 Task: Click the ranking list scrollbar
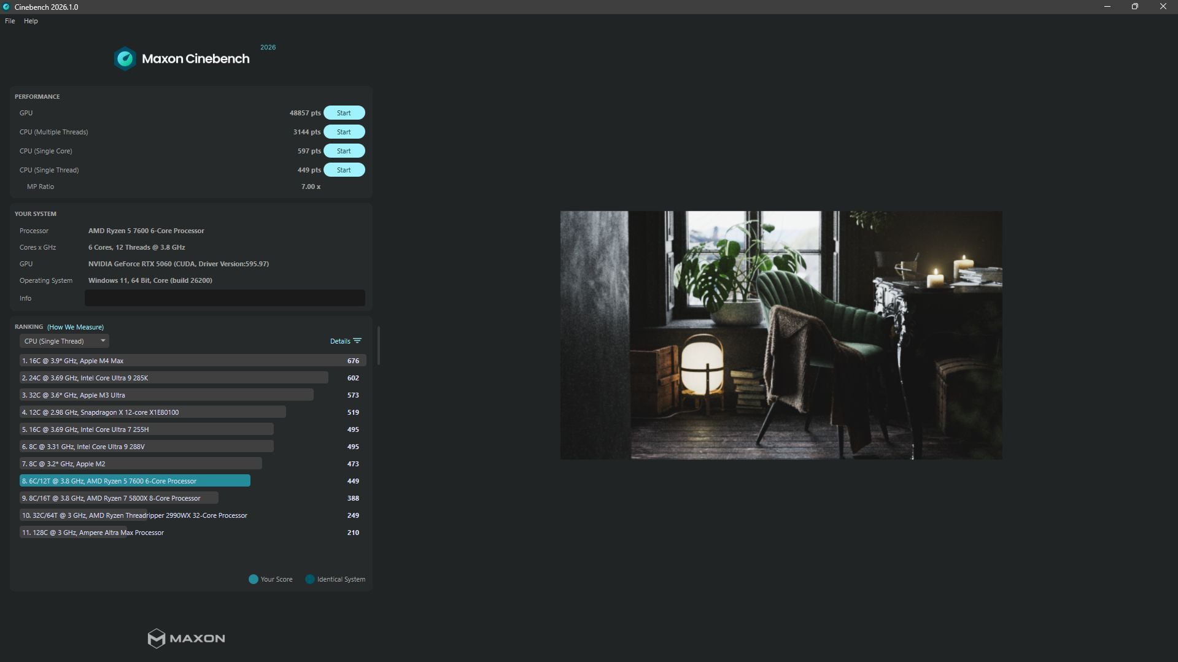(378, 345)
